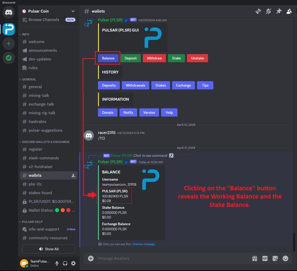Click the green Stake button

coord(176,58)
